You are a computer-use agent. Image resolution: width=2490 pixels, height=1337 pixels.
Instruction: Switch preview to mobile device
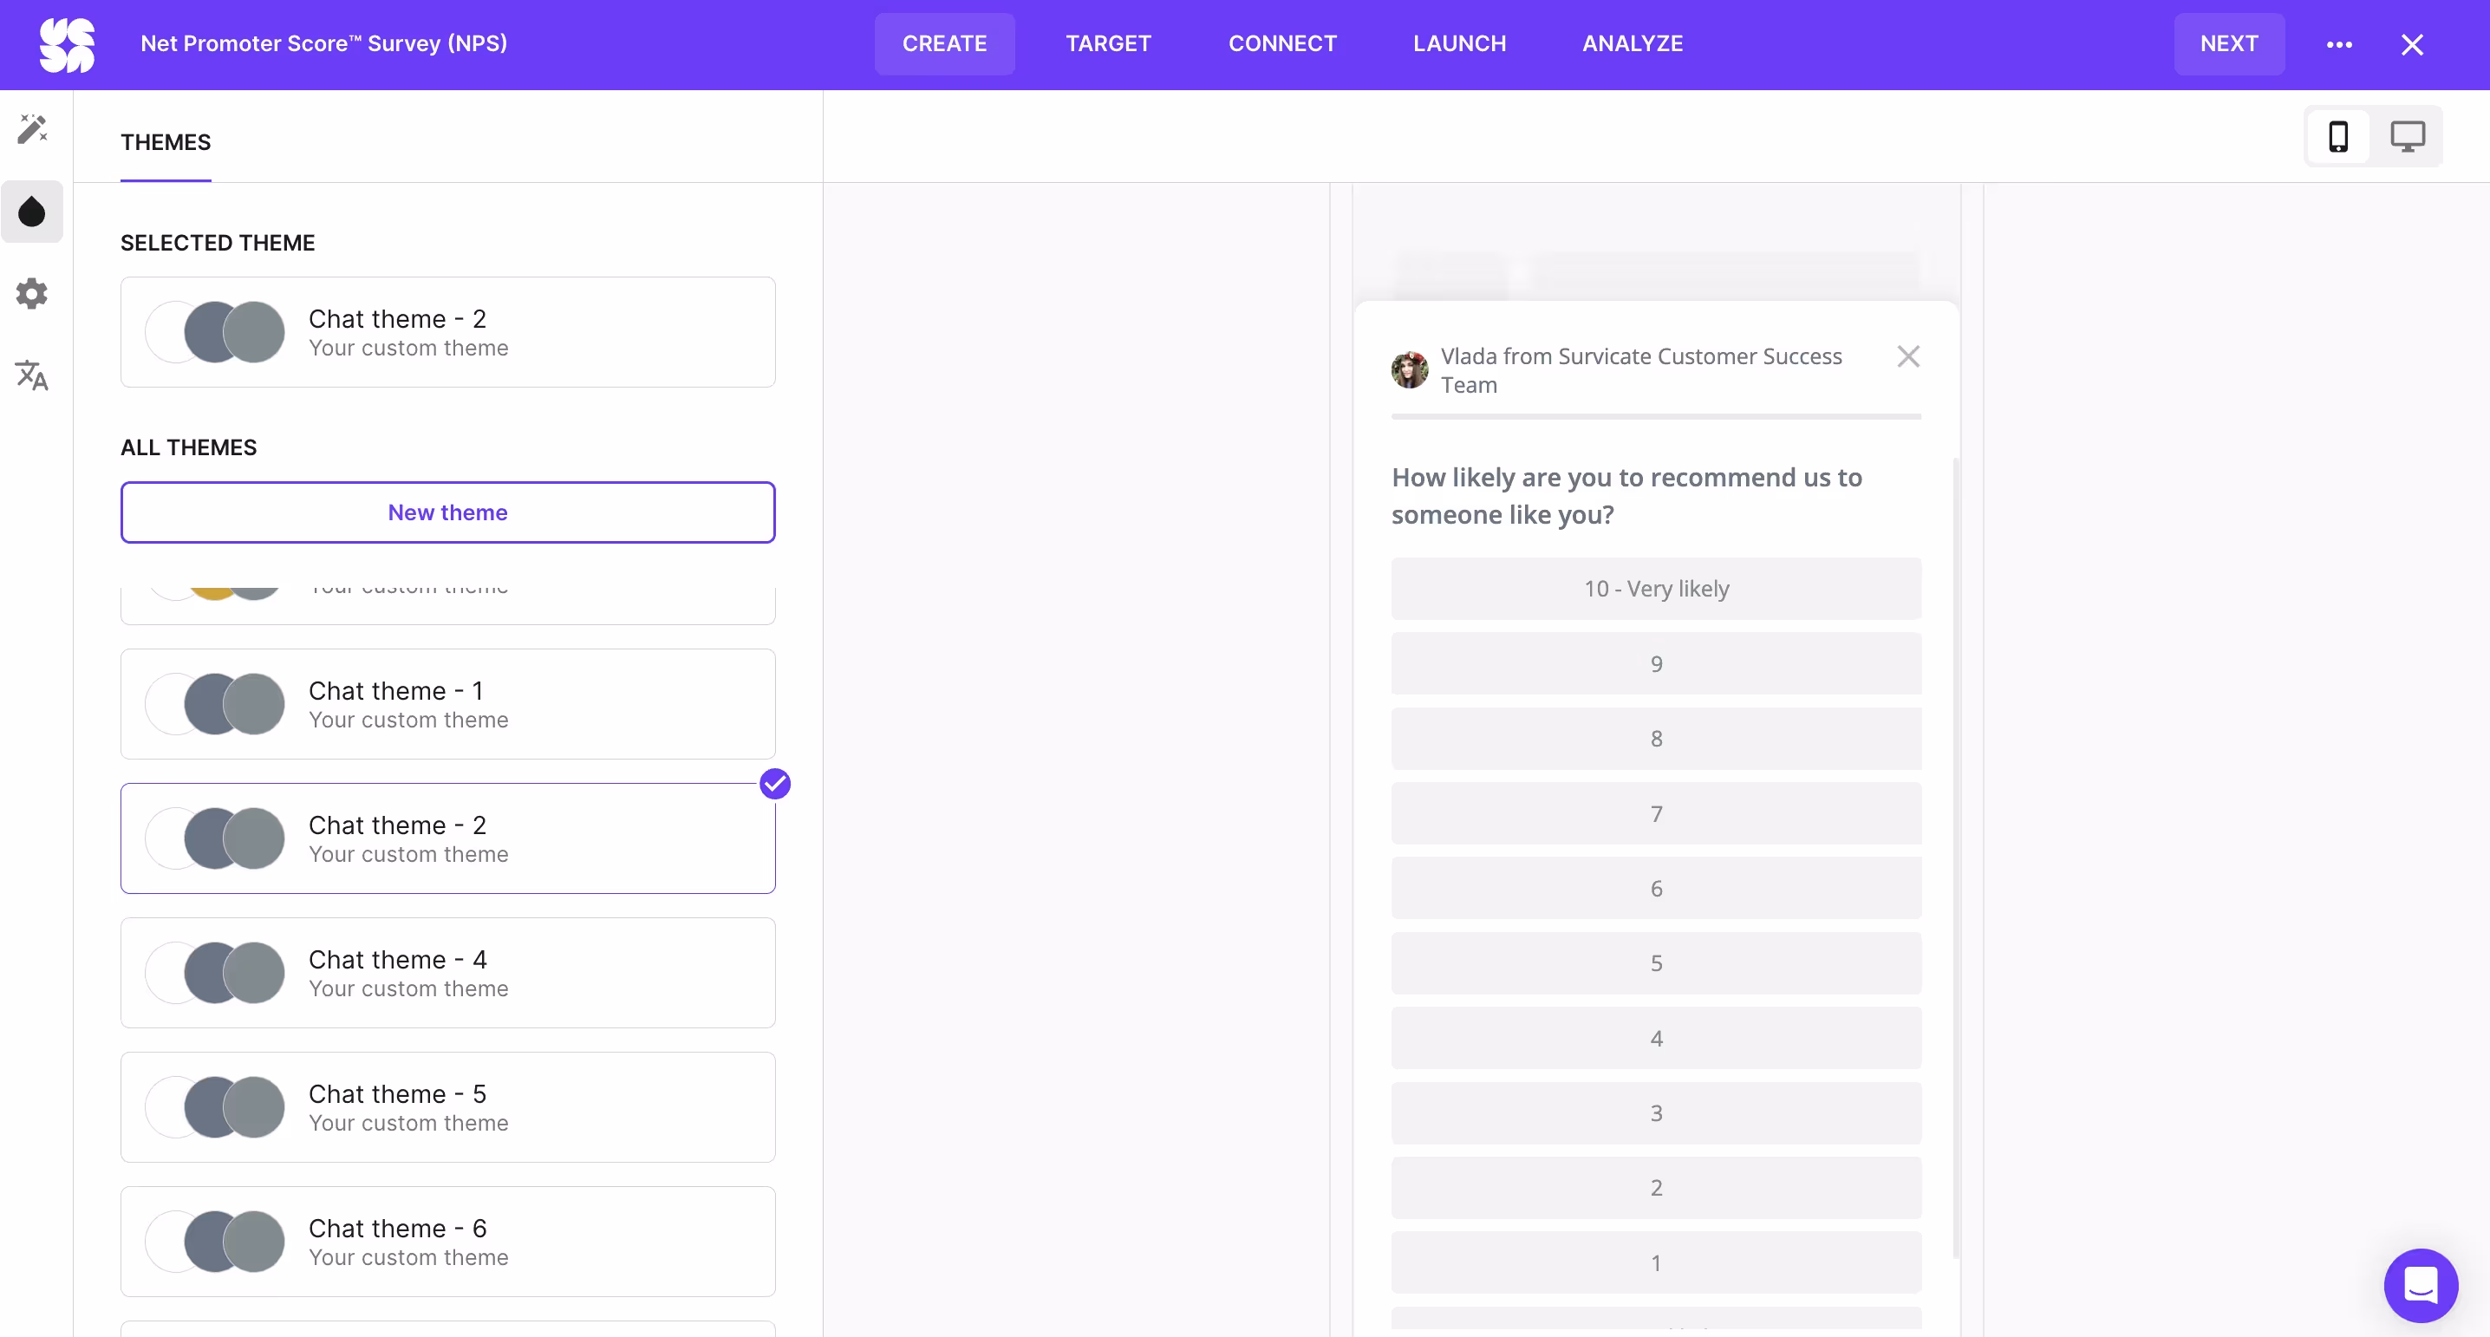point(2338,136)
